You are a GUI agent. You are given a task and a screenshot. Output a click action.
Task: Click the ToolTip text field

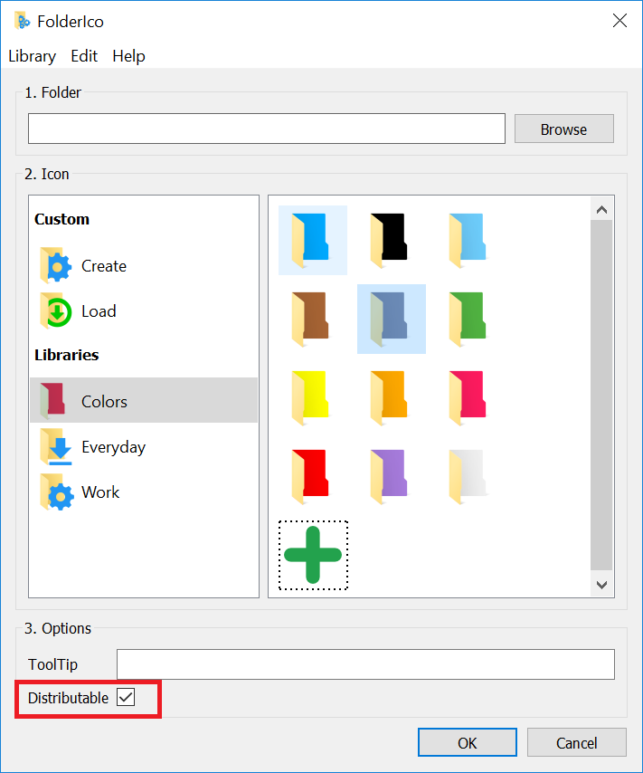click(365, 664)
